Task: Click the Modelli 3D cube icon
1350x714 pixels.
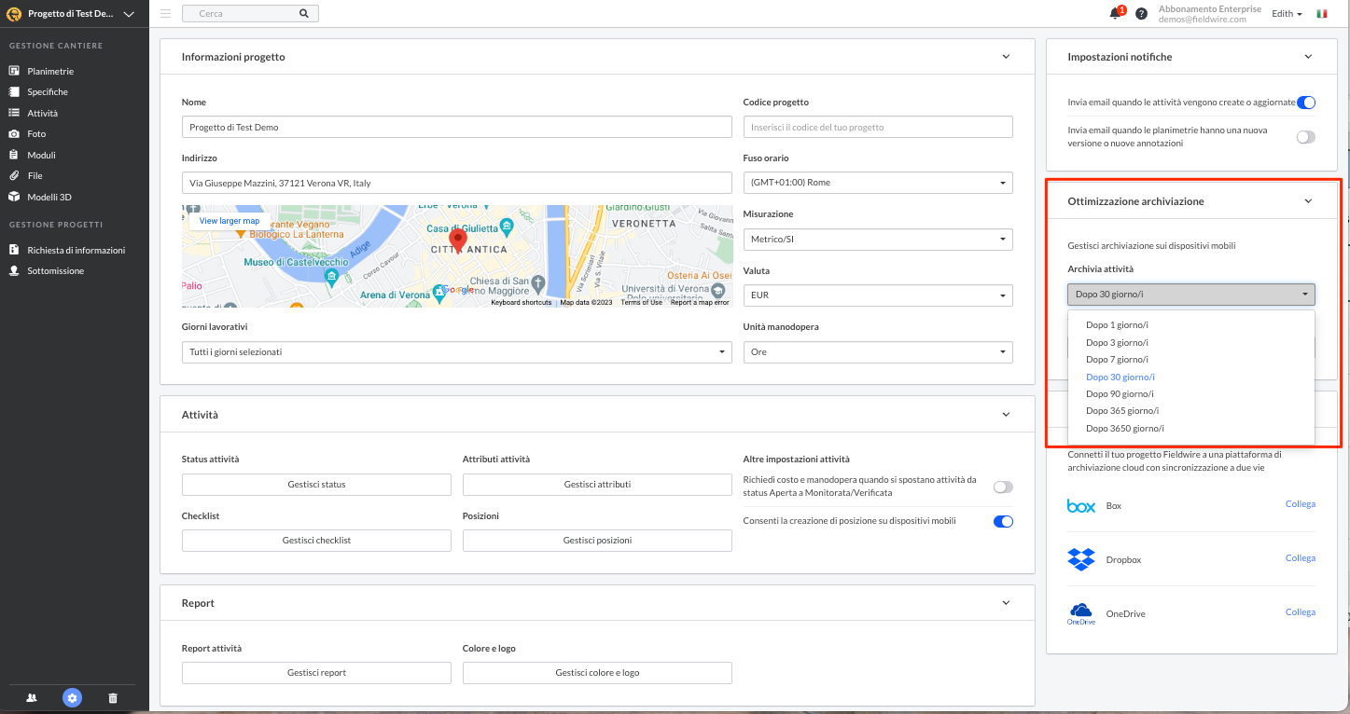Action: [14, 197]
